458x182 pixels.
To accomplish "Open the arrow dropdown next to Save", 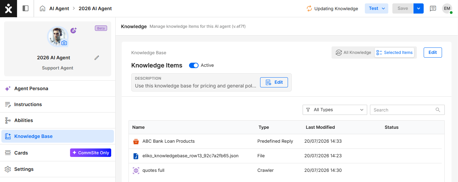I will (x=419, y=8).
